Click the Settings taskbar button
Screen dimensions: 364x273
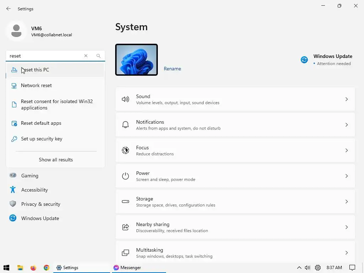coord(81,268)
